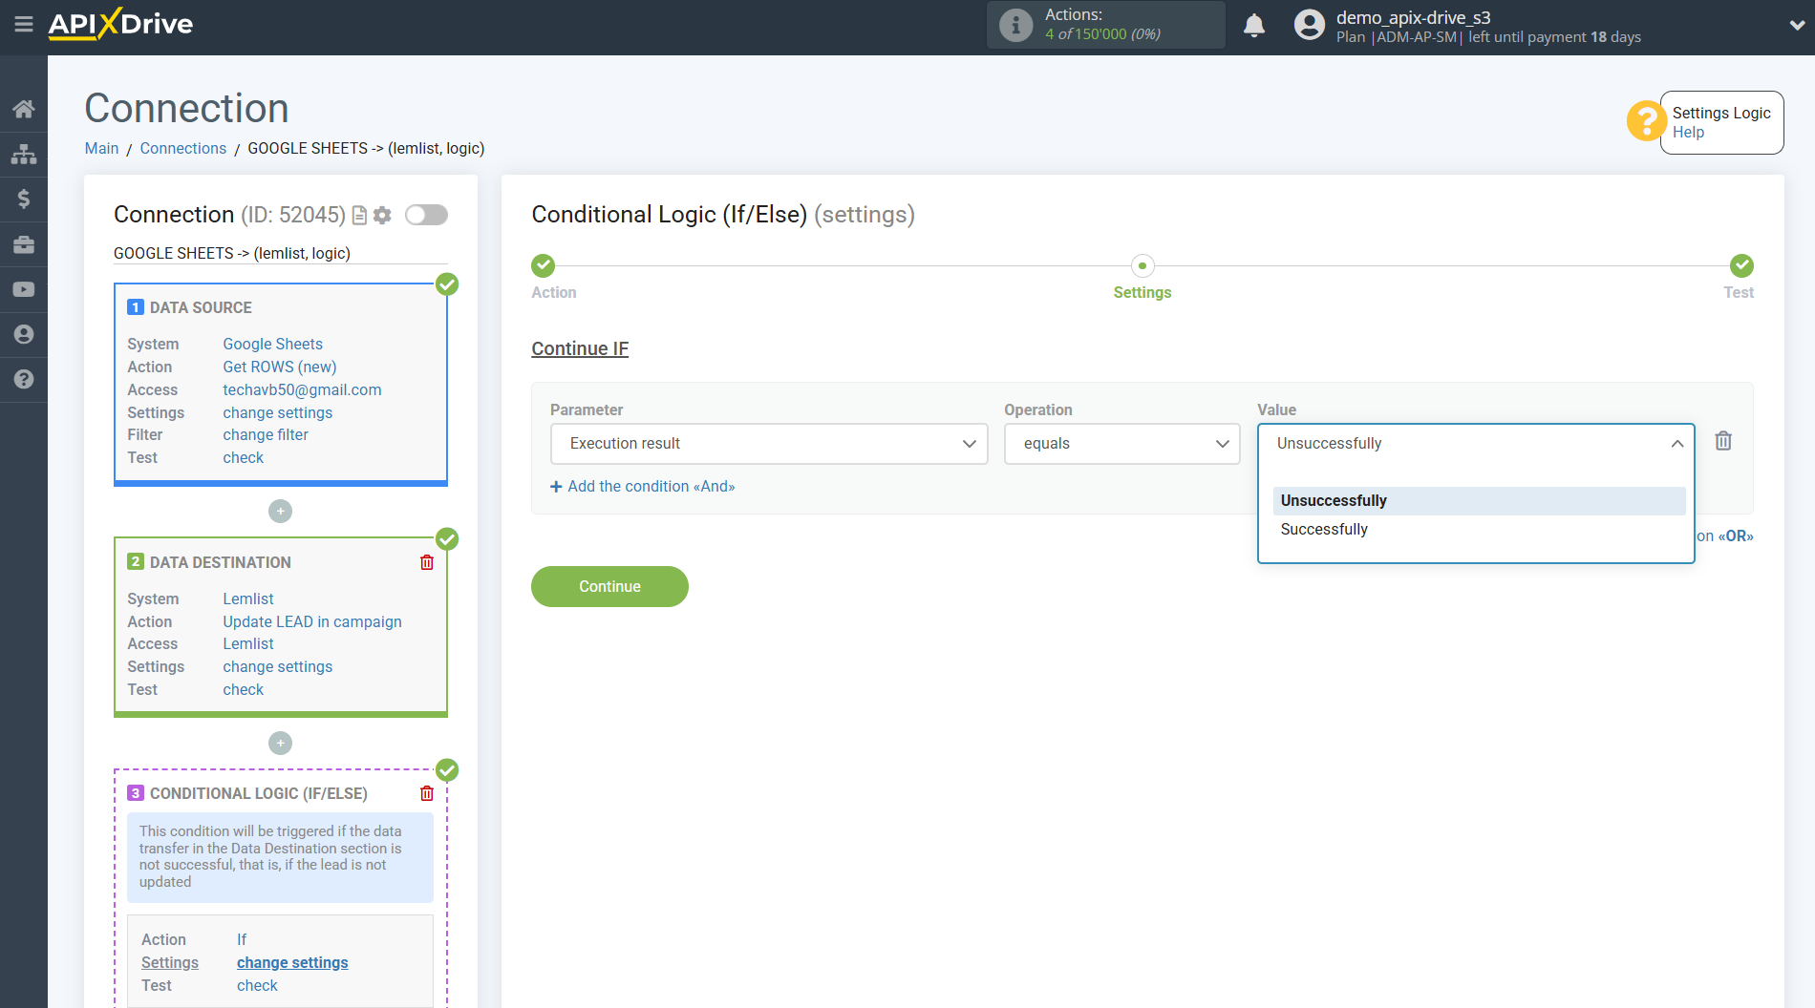Image resolution: width=1815 pixels, height=1008 pixels.
Task: Open the video tutorials sidebar icon
Action: (x=24, y=289)
